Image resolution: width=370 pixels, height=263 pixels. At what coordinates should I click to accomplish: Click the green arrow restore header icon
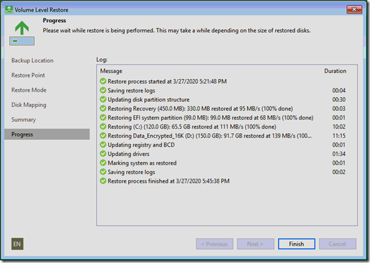pos(22,33)
